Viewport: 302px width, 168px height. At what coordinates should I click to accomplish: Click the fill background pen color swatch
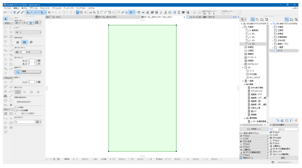(x=39, y=64)
